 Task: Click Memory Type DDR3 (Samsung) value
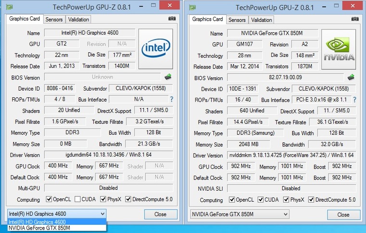255,133
